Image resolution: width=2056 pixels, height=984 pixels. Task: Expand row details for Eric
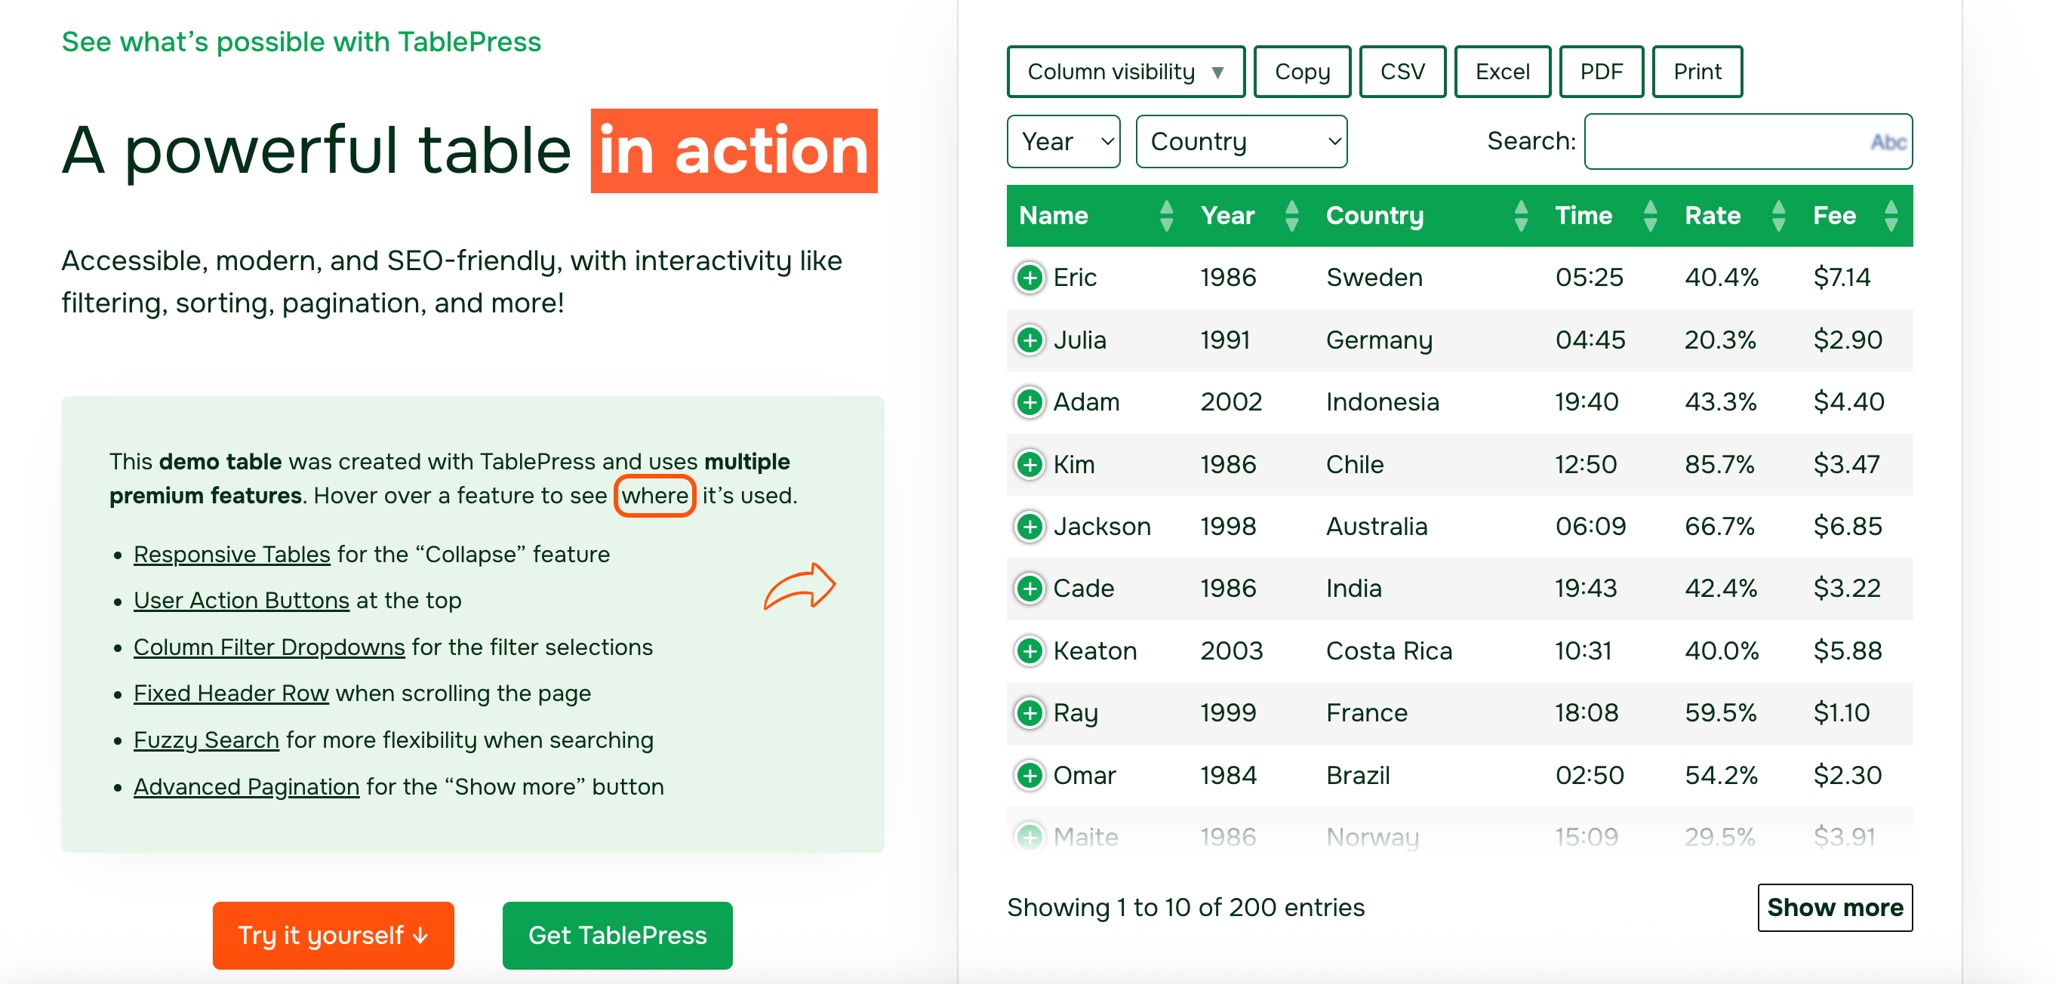pos(1030,278)
